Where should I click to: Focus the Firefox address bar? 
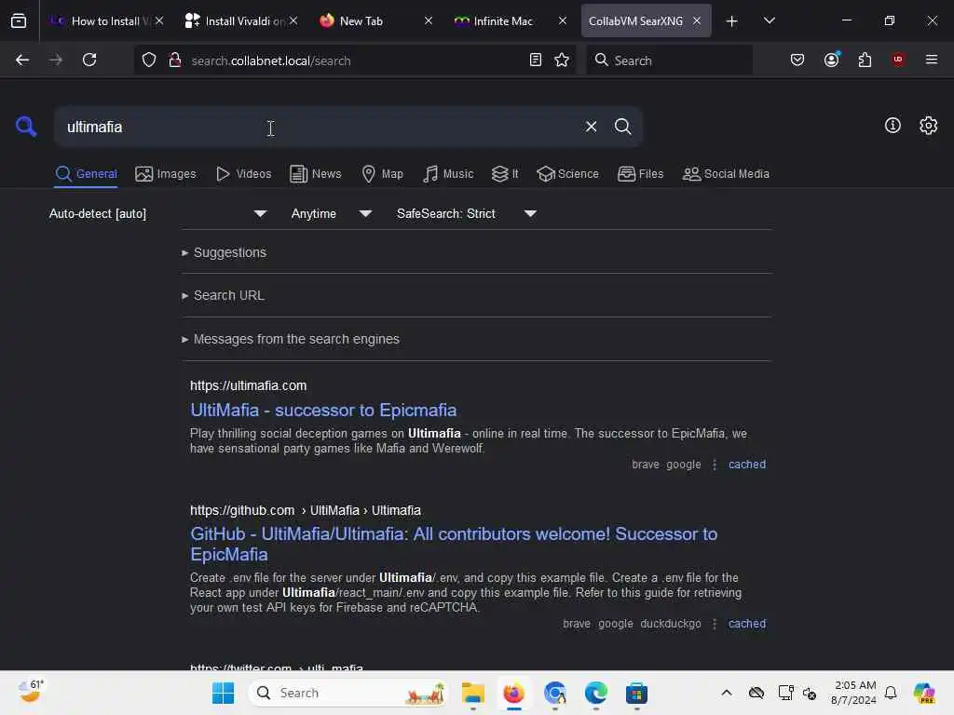(x=354, y=61)
